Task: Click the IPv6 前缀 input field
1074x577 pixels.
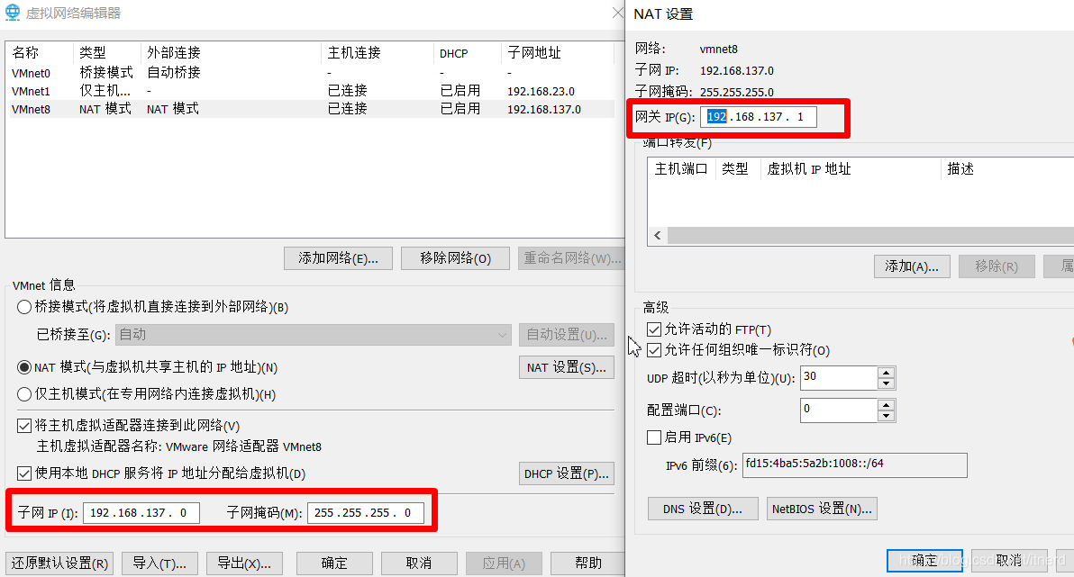Action: pos(855,465)
